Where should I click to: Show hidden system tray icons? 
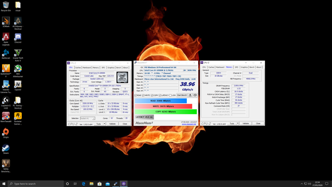click(x=301, y=183)
